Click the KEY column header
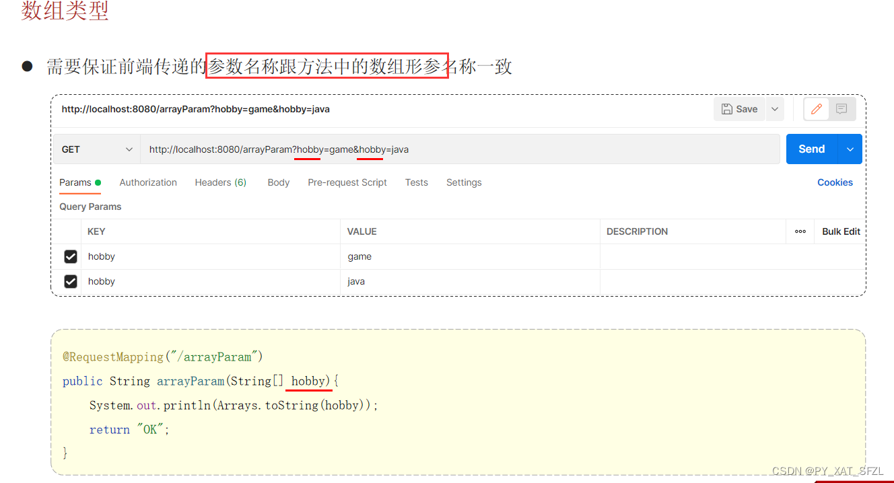Screen dimensions: 894x483 click(96, 231)
